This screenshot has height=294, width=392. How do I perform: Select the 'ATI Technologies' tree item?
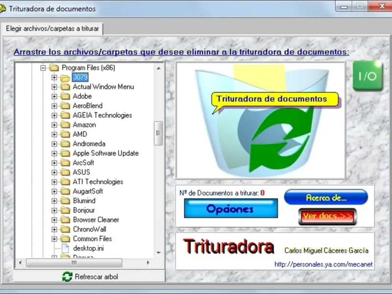click(98, 182)
